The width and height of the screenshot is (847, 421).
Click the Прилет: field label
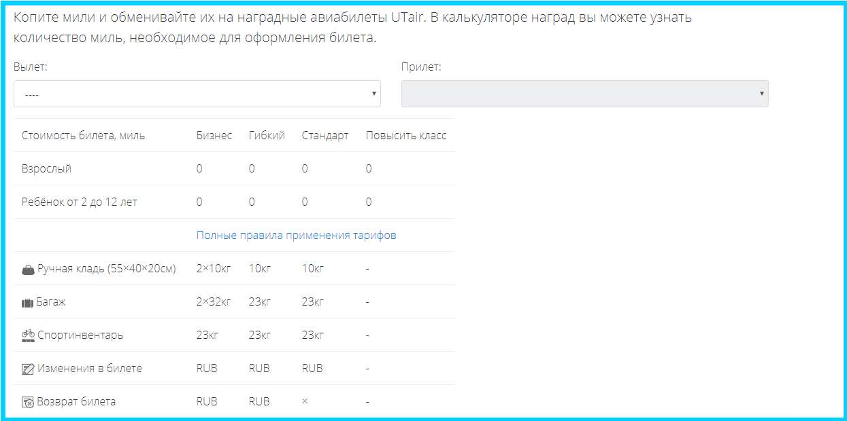[421, 67]
